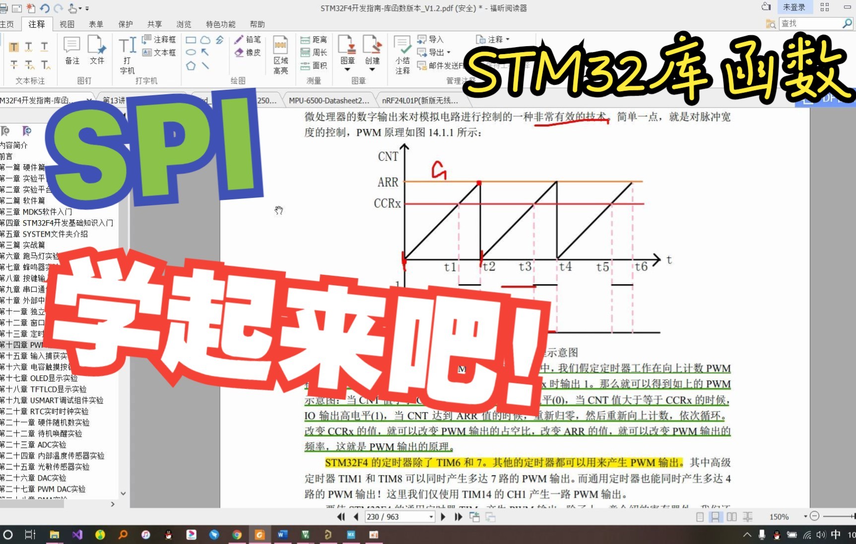Choose the Line drawing tool
The width and height of the screenshot is (856, 544).
pos(205,65)
